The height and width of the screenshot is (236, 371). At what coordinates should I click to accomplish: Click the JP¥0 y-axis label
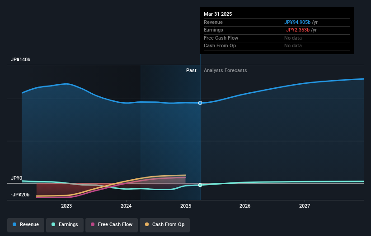[x=17, y=178]
